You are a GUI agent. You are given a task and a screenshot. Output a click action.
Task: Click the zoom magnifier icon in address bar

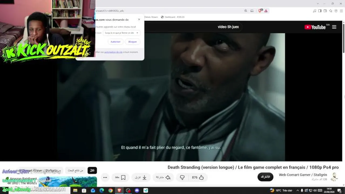click(246, 11)
